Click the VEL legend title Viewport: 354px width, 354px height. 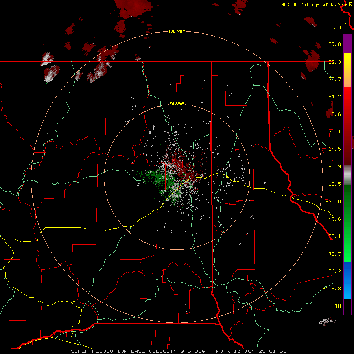point(346,24)
